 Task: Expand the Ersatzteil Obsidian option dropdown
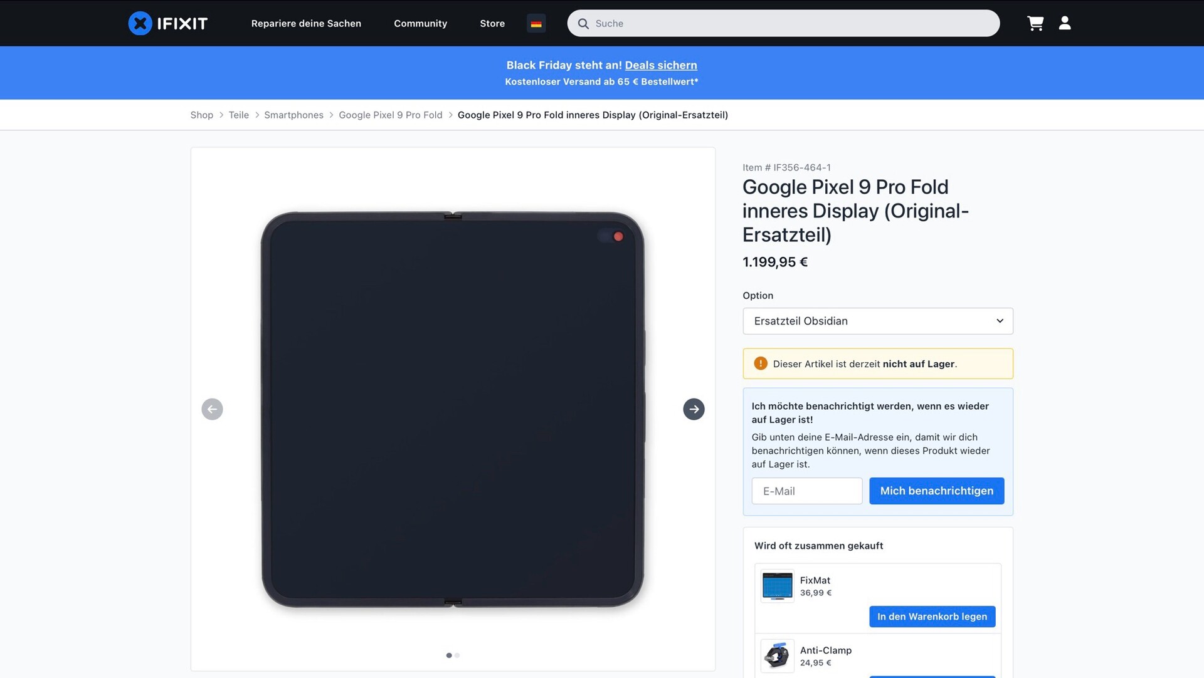[x=877, y=321]
